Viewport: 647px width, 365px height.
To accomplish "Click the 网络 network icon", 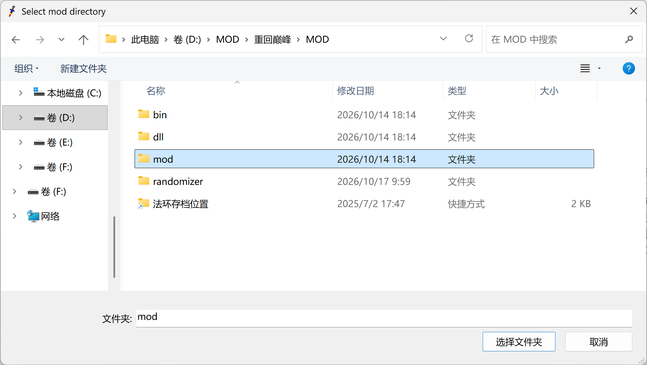I will click(x=33, y=216).
